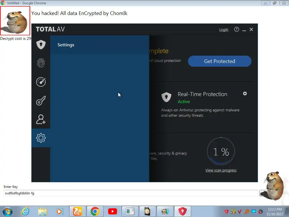Image resolution: width=289 pixels, height=217 pixels.
Task: Open Windows Explorer folder from taskbar
Action: click(x=43, y=211)
